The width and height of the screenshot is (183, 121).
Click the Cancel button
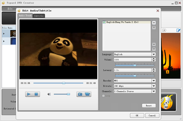tap(152, 116)
